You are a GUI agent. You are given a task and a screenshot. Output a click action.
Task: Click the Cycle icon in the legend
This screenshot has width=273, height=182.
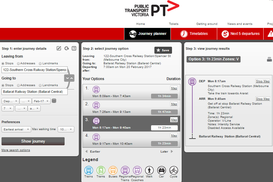point(174,170)
